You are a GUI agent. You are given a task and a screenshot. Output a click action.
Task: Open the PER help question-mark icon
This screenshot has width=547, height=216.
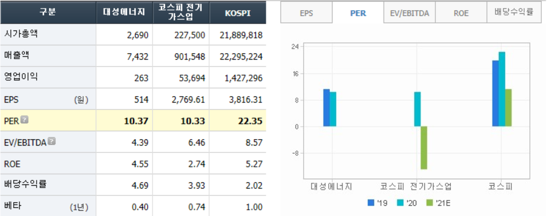click(x=24, y=120)
